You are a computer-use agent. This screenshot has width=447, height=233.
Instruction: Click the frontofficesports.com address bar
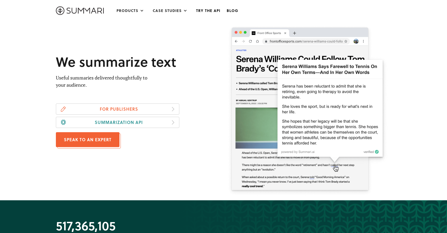(x=306, y=41)
